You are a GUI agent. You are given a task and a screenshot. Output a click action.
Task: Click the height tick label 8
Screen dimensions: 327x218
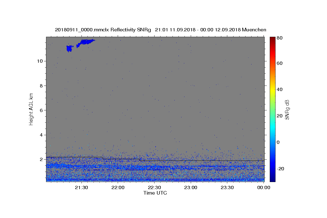[x=41, y=86]
